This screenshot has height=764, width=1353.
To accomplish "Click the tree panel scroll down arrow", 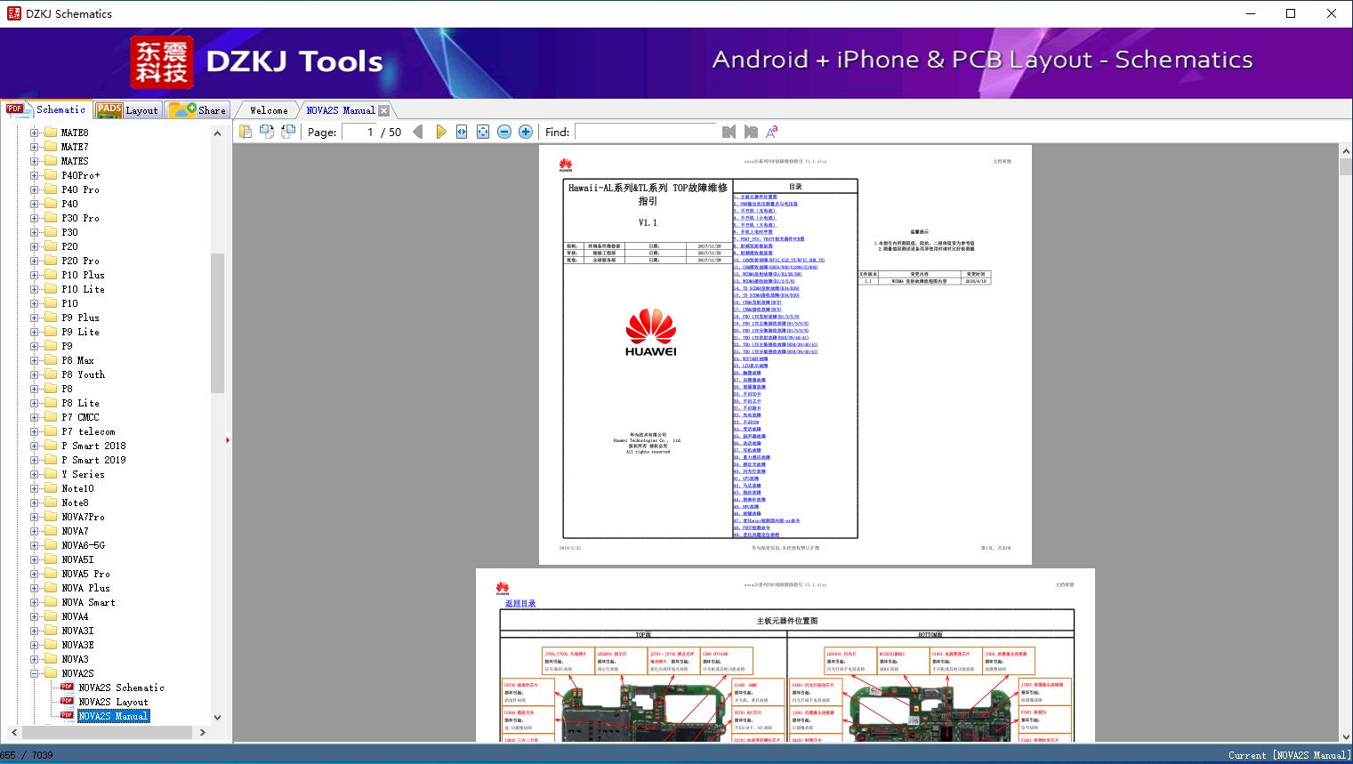I will [217, 718].
